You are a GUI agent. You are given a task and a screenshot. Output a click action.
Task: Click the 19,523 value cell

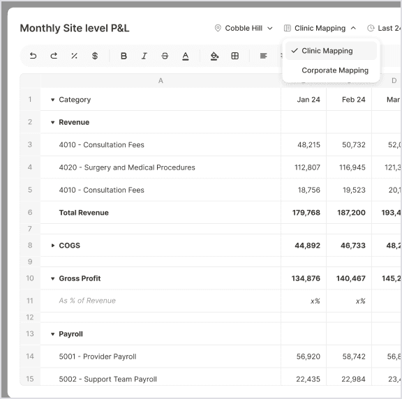click(349, 190)
